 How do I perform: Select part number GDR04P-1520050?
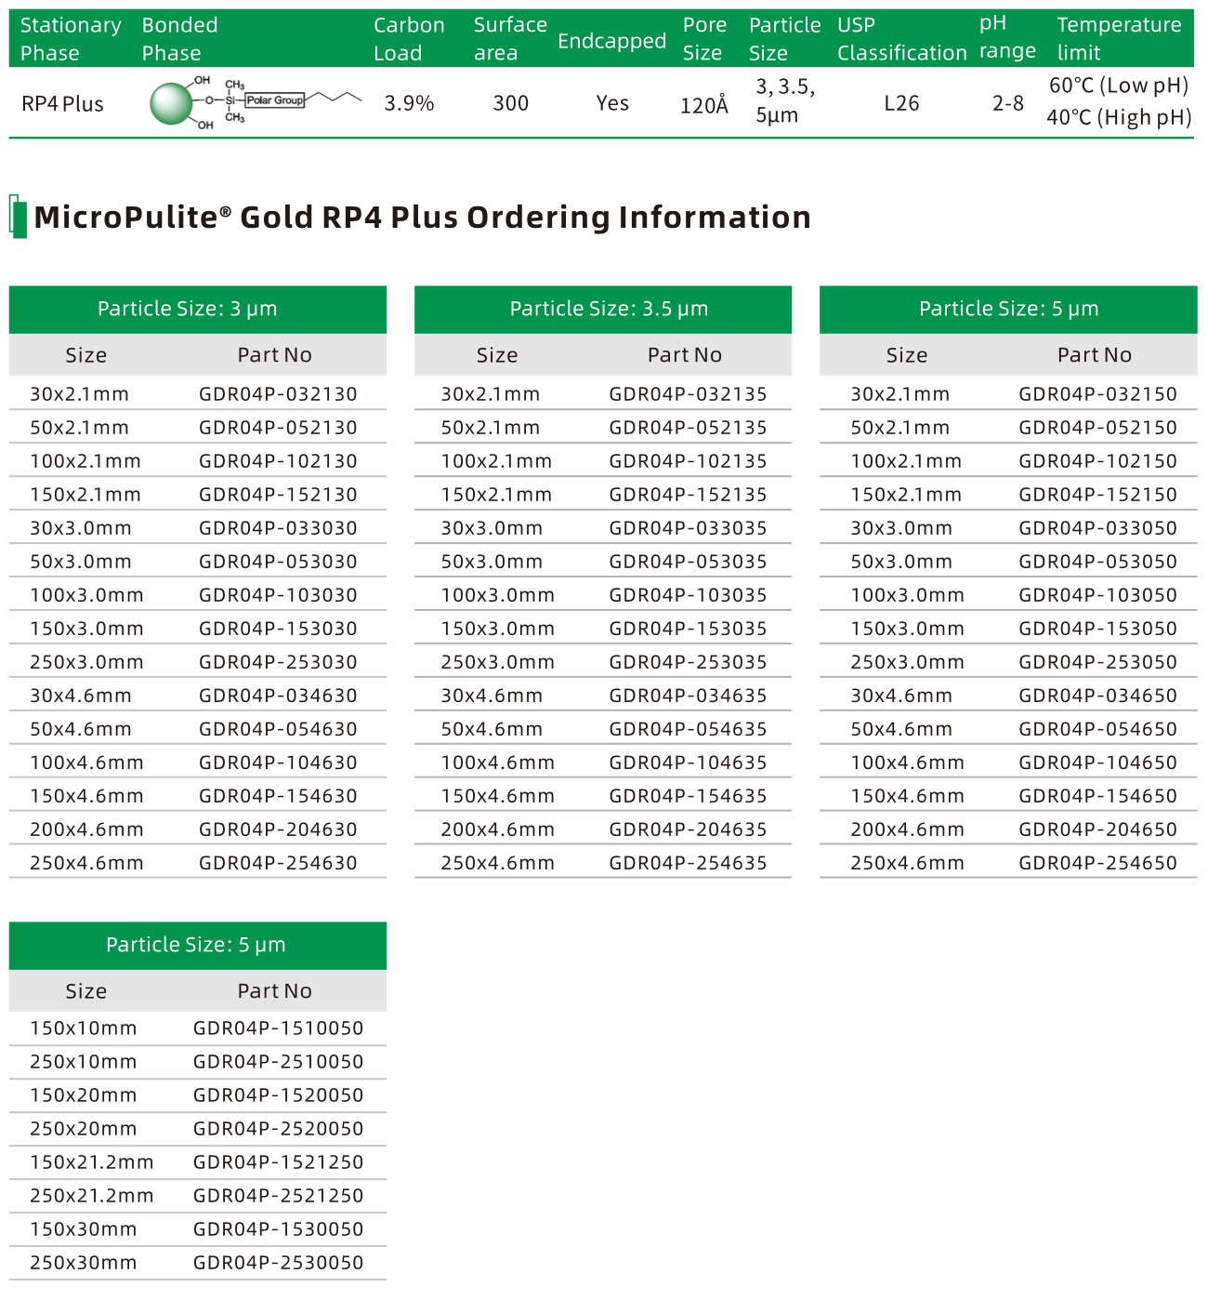coord(279,1095)
